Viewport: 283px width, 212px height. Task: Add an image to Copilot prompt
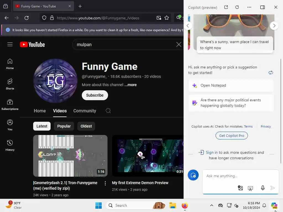(x=240, y=188)
